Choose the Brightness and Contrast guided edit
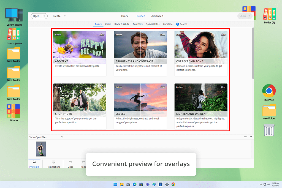 tap(140, 53)
